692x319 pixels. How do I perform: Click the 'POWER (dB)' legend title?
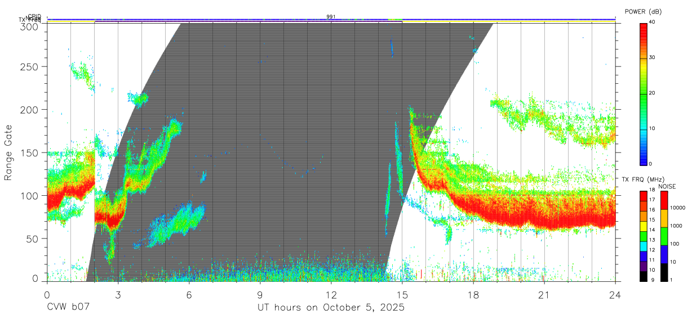click(x=644, y=12)
